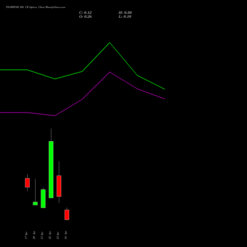Select the red candlestick for 24 Apr
This screenshot has height=247, width=247.
[67, 215]
